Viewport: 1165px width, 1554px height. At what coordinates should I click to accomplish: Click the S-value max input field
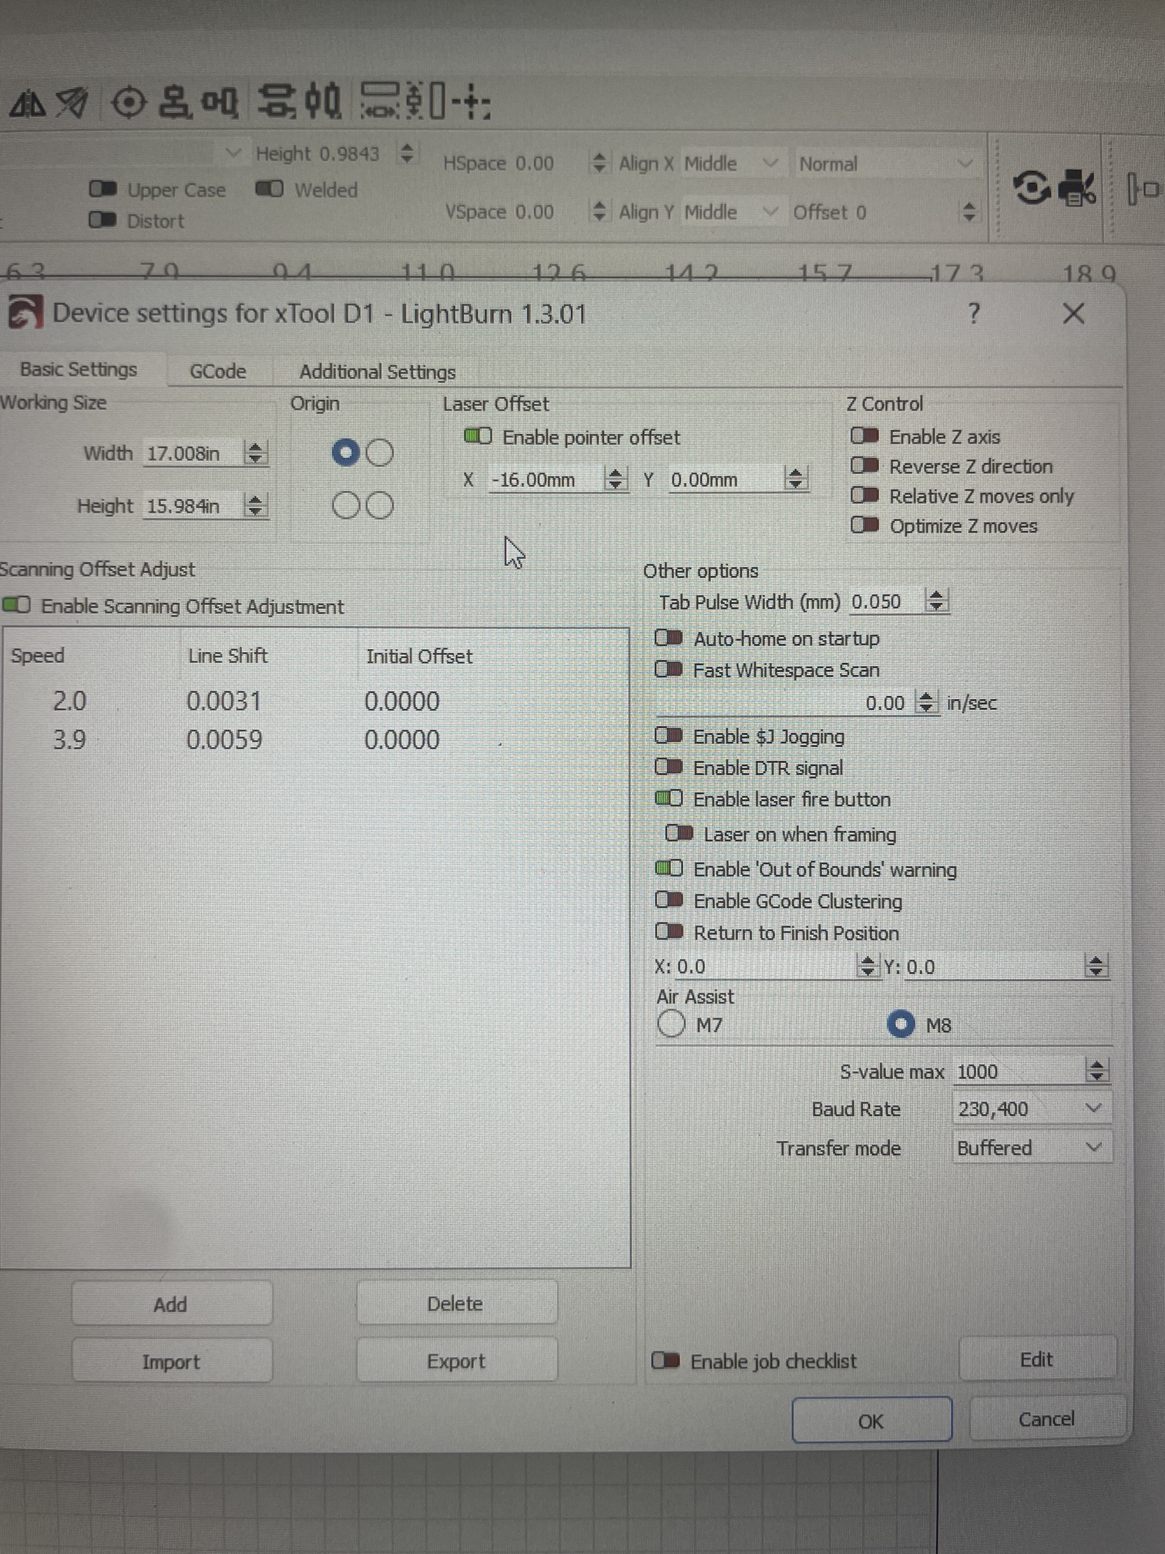tap(1019, 1071)
